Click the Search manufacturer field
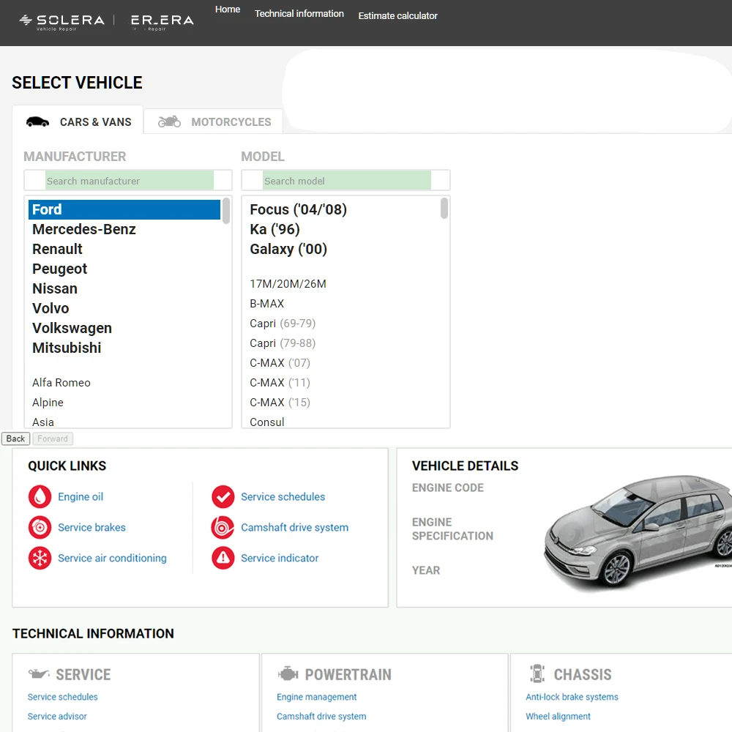The image size is (732, 732). point(129,181)
